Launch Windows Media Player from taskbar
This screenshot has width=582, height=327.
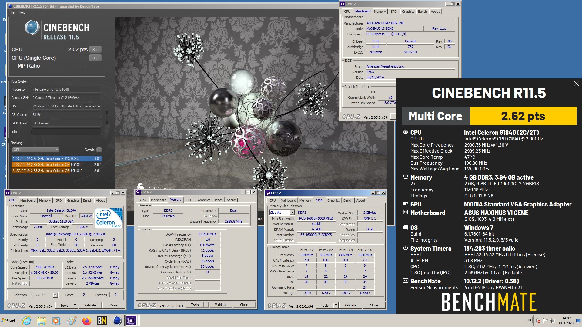click(x=56, y=320)
